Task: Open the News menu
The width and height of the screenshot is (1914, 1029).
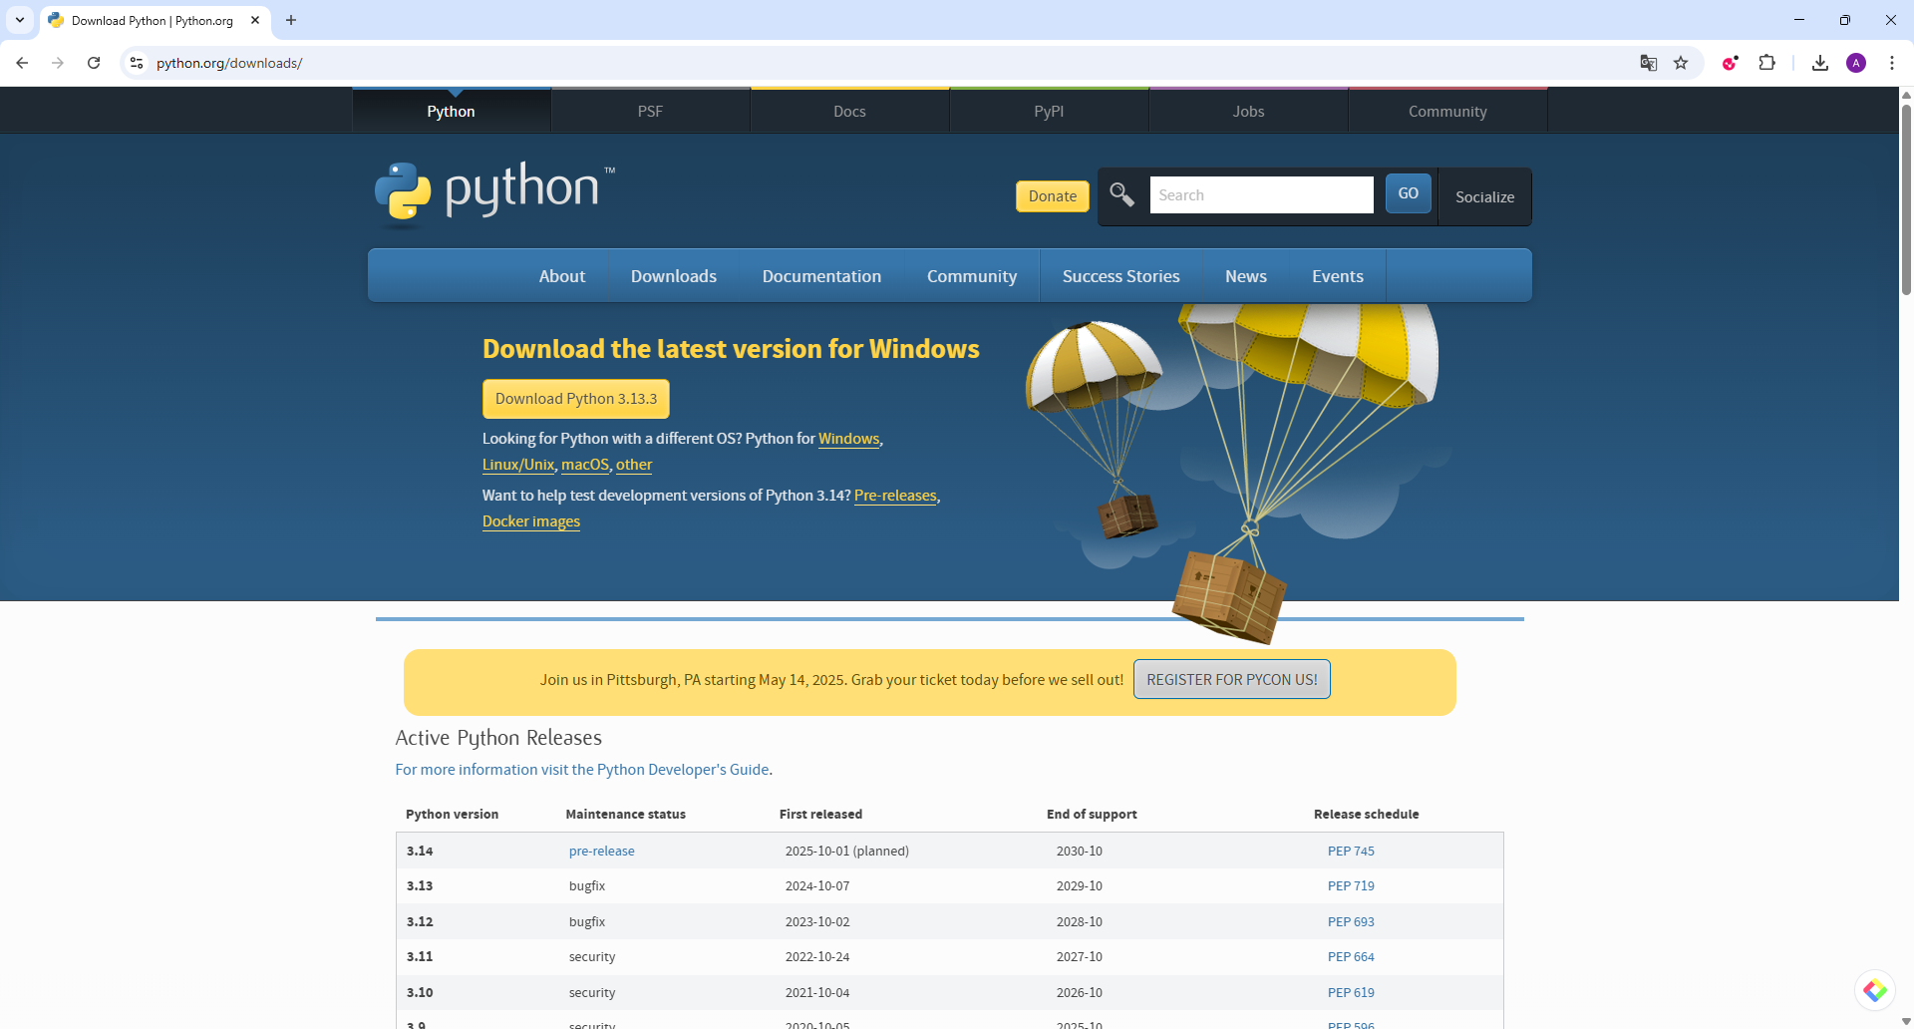Action: 1246,276
